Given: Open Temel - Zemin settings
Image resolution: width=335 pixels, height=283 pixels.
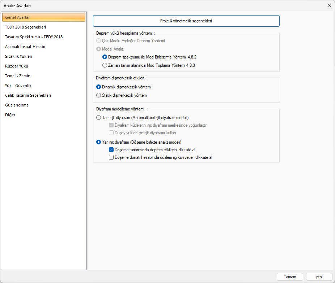Looking at the screenshot, I should [18, 76].
